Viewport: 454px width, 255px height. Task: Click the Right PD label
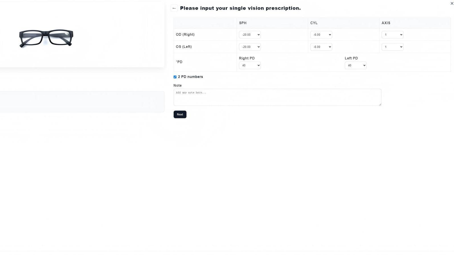point(247,58)
